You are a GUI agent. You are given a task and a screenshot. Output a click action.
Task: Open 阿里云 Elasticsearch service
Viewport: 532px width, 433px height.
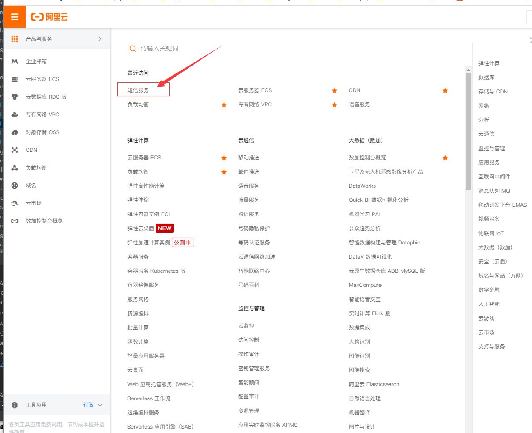click(x=374, y=384)
